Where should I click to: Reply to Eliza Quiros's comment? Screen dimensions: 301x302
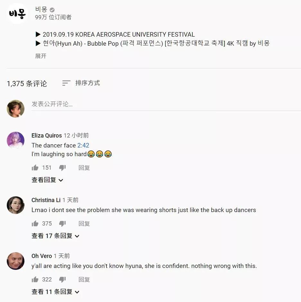(84, 168)
